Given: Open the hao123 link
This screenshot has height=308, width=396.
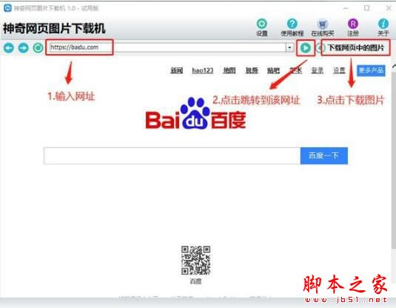Looking at the screenshot, I should tap(203, 70).
